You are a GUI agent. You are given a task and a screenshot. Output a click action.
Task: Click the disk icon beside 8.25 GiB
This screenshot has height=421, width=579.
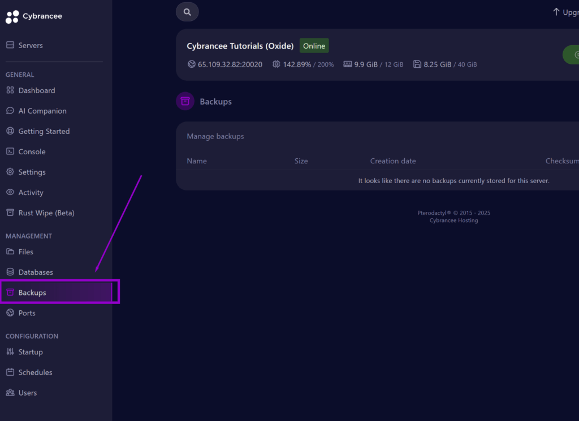coord(417,64)
